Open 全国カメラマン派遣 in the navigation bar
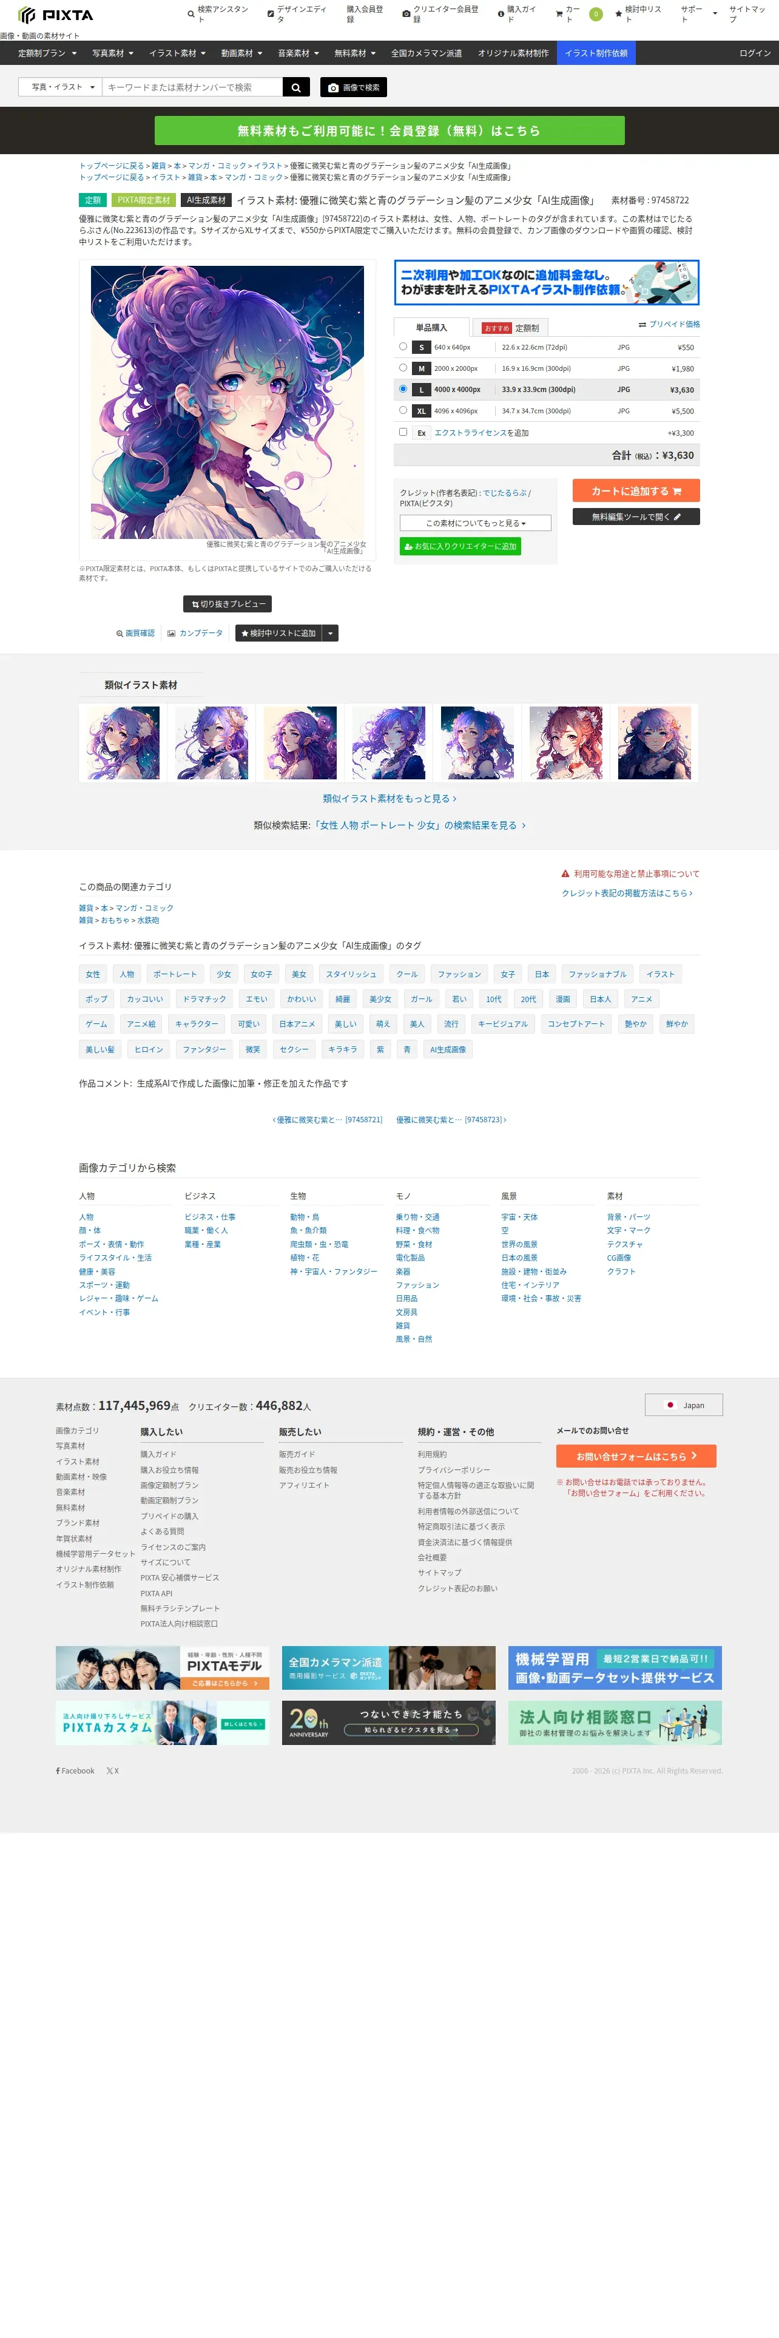779x2338 pixels. coord(427,53)
